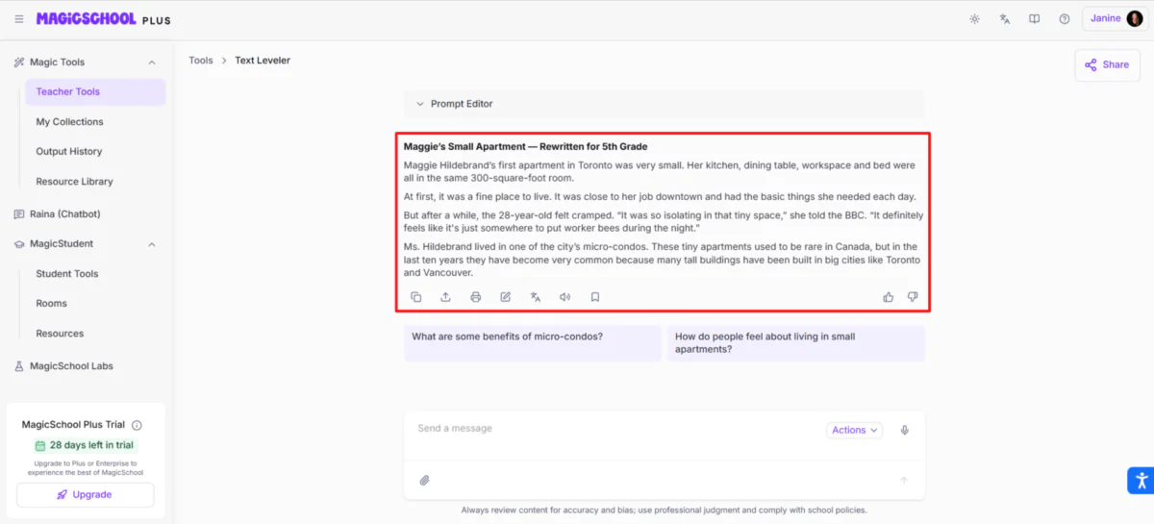Attach a file with the paperclip icon
Image resolution: width=1154 pixels, height=524 pixels.
424,480
